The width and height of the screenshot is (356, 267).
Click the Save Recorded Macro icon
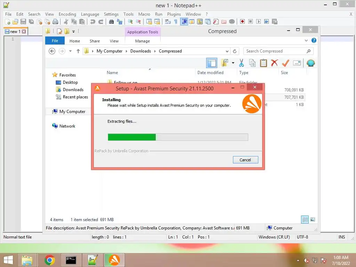[275, 22]
